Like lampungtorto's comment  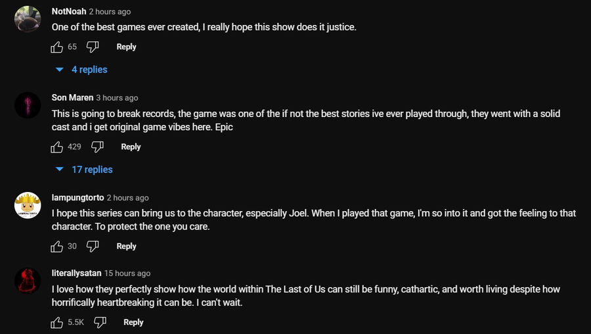(x=57, y=247)
